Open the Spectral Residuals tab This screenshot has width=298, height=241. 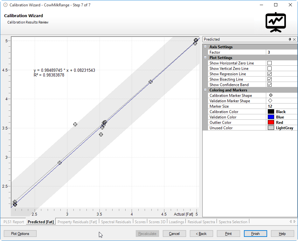tap(116, 222)
